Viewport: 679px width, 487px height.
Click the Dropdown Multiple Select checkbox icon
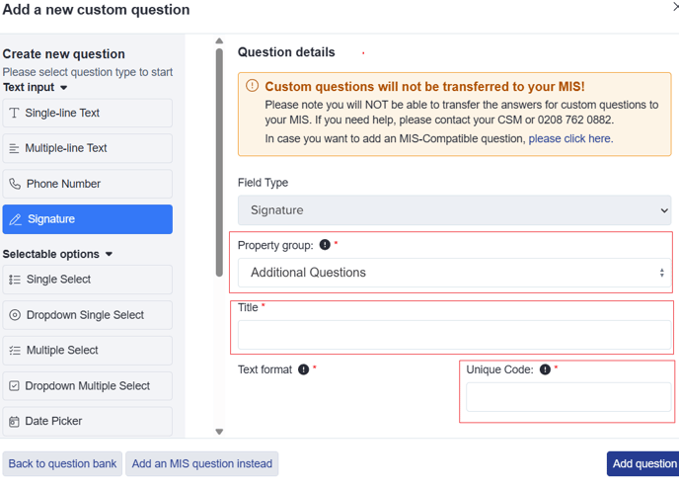coord(14,385)
